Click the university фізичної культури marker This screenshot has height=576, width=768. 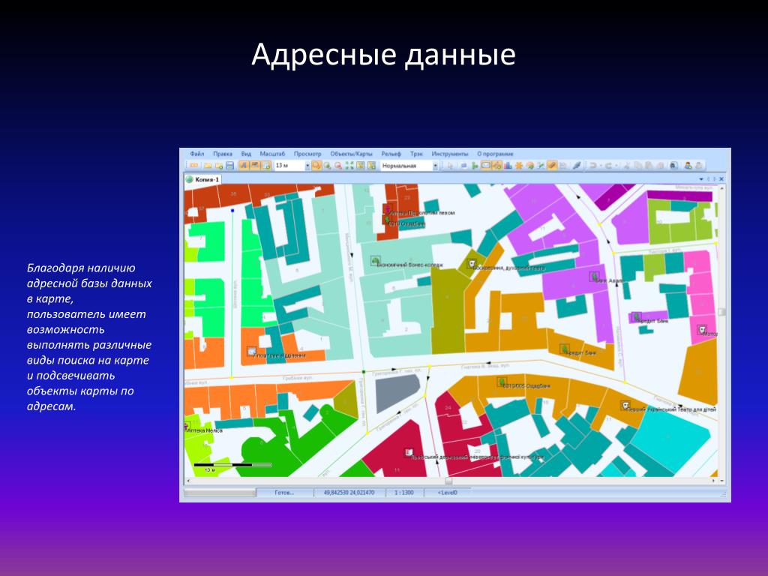[x=408, y=453]
